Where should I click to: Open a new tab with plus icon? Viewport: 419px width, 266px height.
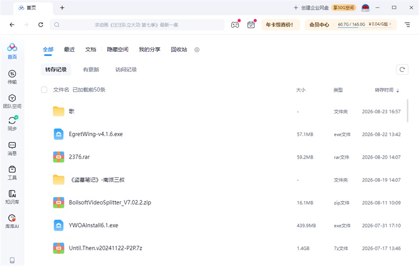(x=62, y=8)
